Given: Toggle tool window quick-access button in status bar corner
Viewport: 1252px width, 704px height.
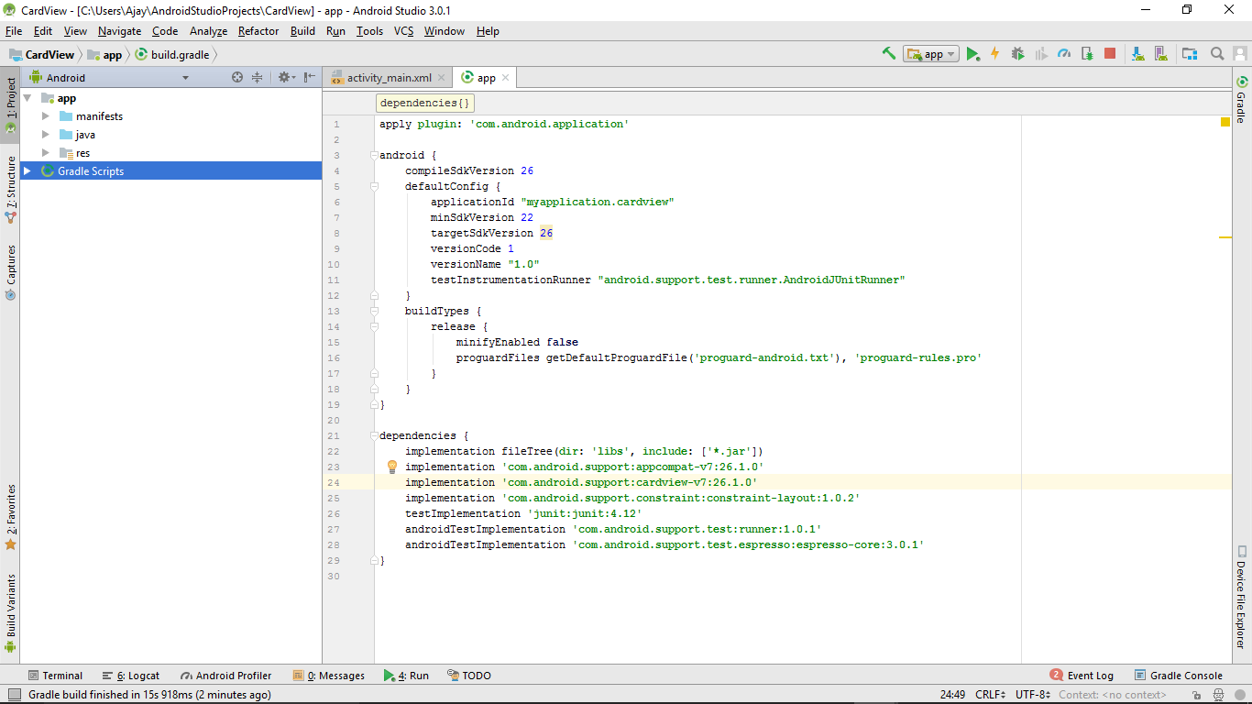Looking at the screenshot, I should click(x=14, y=695).
